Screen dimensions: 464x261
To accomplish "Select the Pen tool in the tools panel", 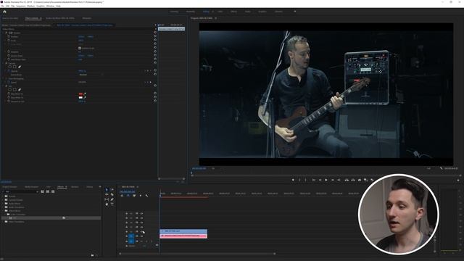I will click(x=112, y=199).
